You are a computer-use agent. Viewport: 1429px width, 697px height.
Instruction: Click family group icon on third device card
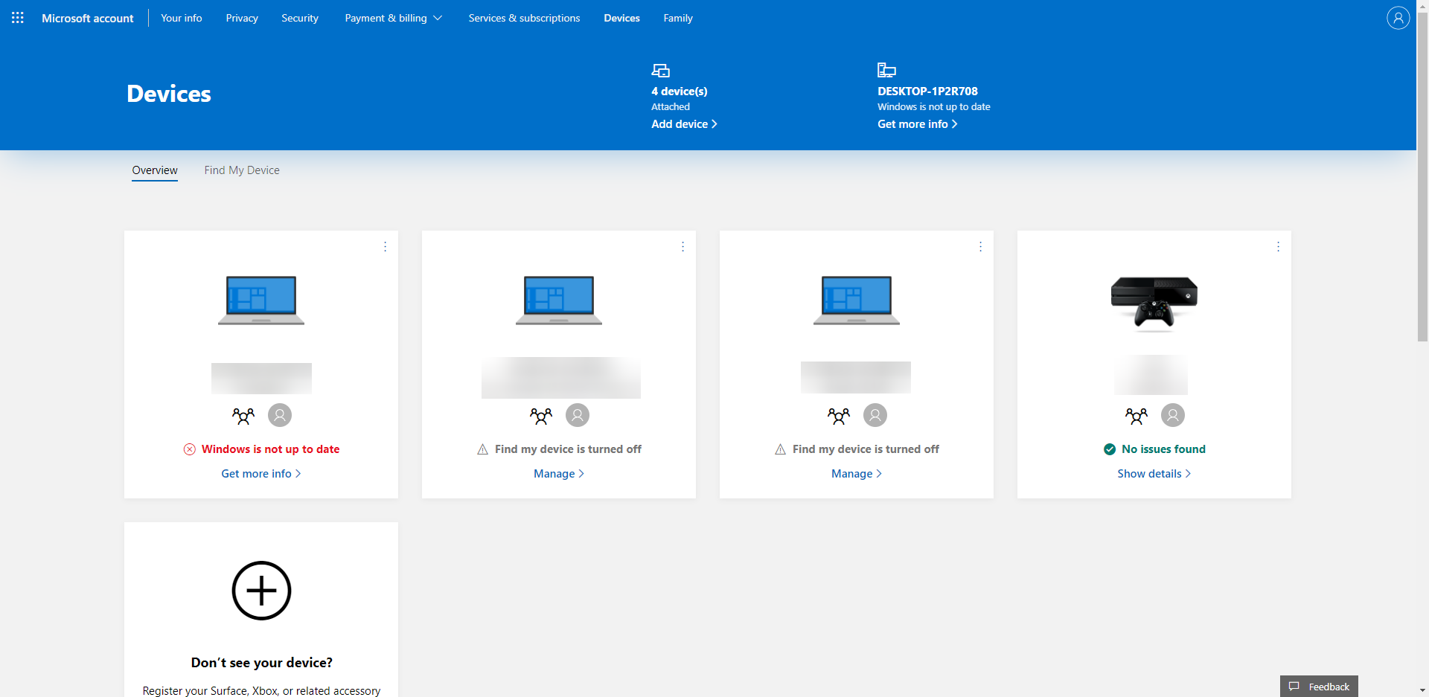click(839, 416)
